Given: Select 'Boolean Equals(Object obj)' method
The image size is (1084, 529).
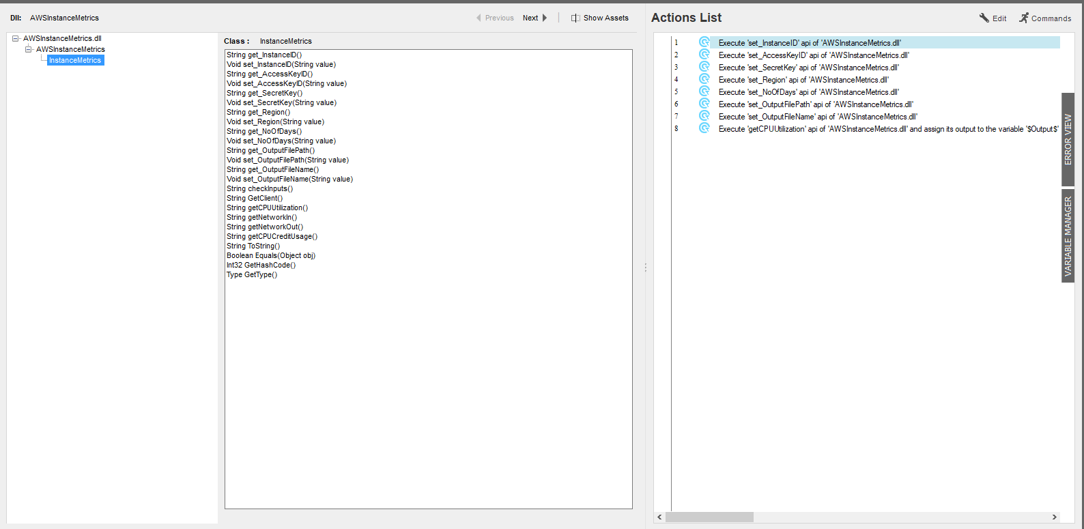Looking at the screenshot, I should click(271, 255).
